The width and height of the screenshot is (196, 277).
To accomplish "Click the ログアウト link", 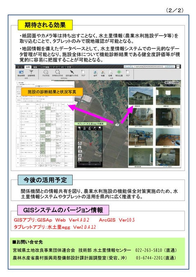I will tap(169, 67).
